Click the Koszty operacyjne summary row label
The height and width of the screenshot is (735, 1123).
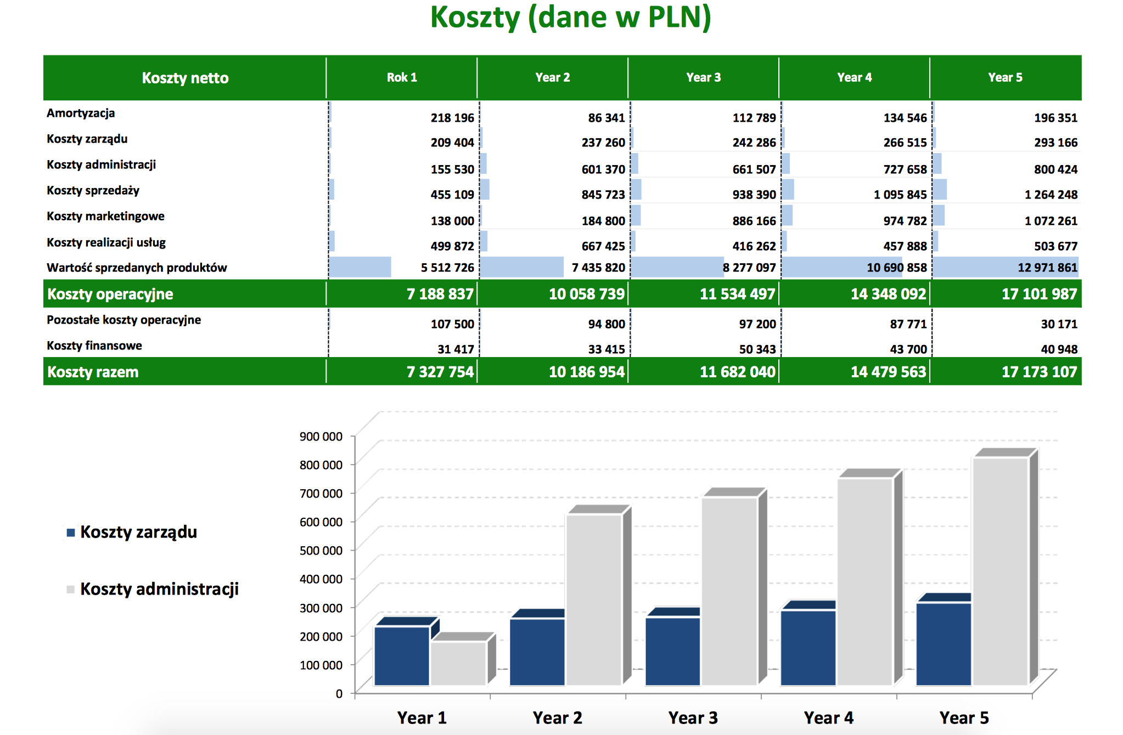[x=110, y=294]
